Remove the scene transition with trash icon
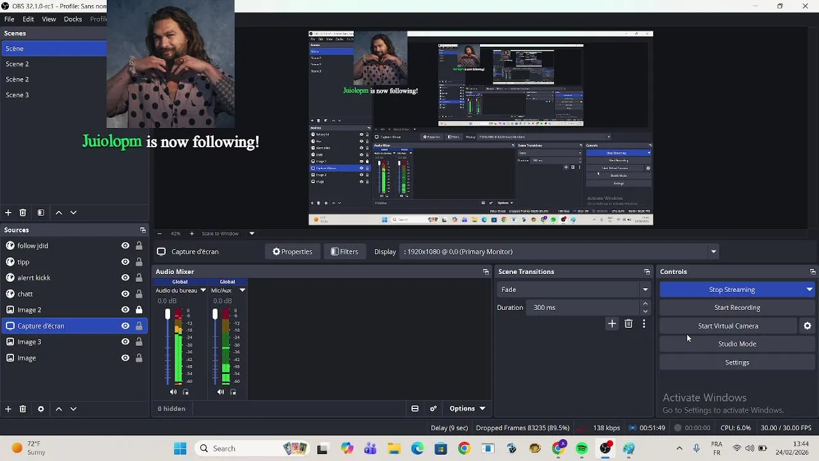This screenshot has height=461, width=819. pos(628,324)
